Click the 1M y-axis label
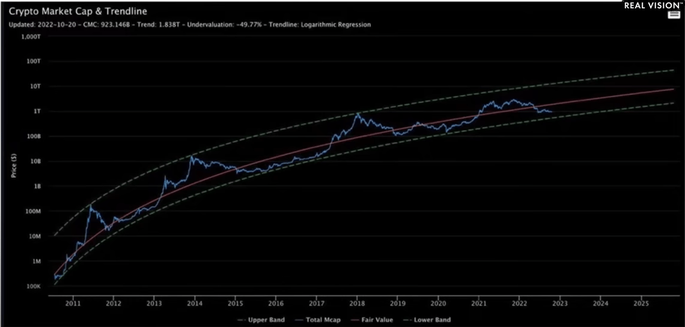The height and width of the screenshot is (327, 685). pyautogui.click(x=35, y=262)
